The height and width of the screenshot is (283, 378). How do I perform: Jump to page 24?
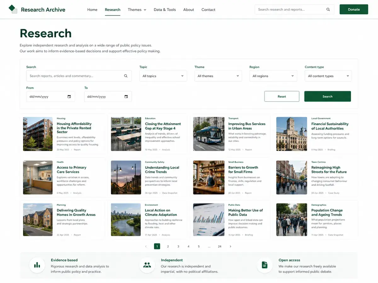[x=220, y=247]
